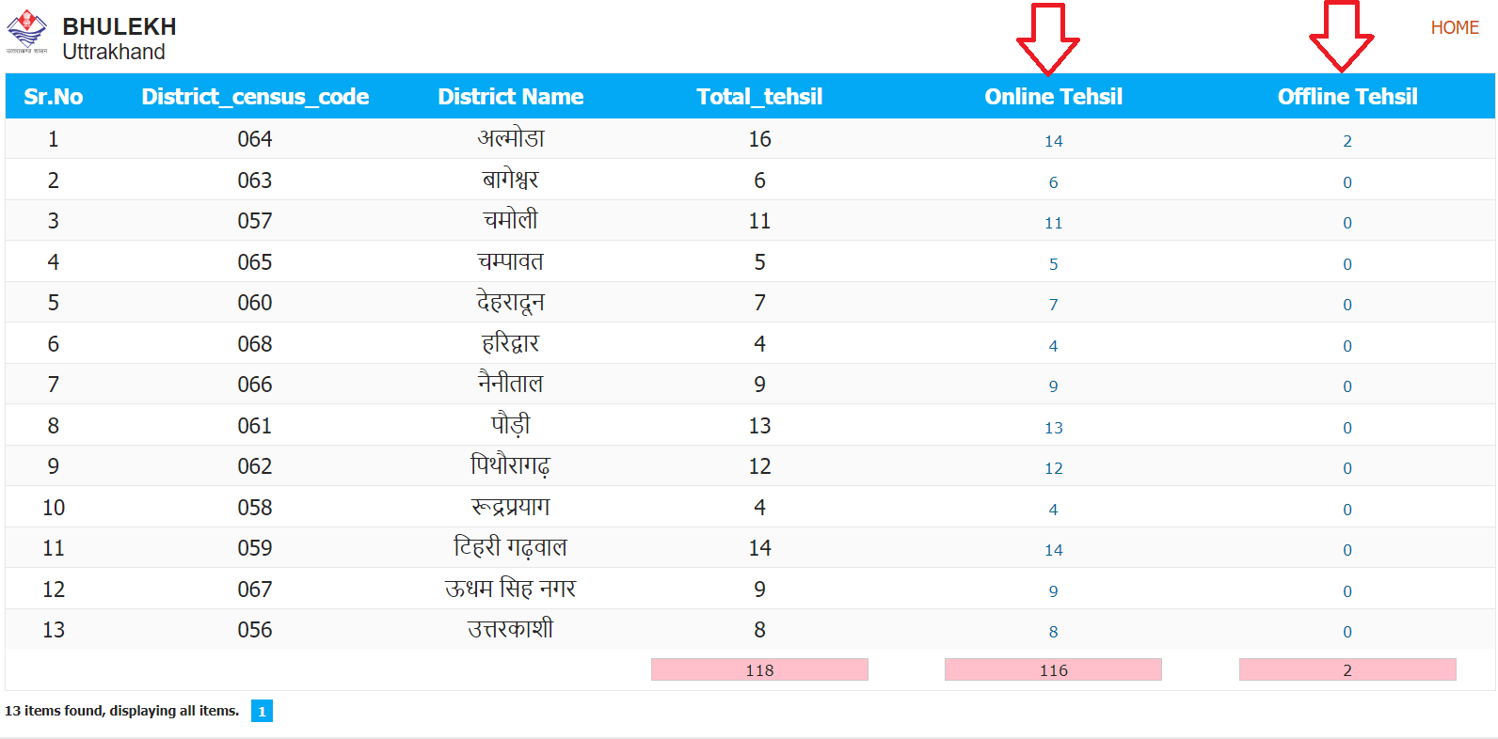The image size is (1498, 739).
Task: Open online tehsil count 9 for नैनीताल
Action: tap(1053, 386)
